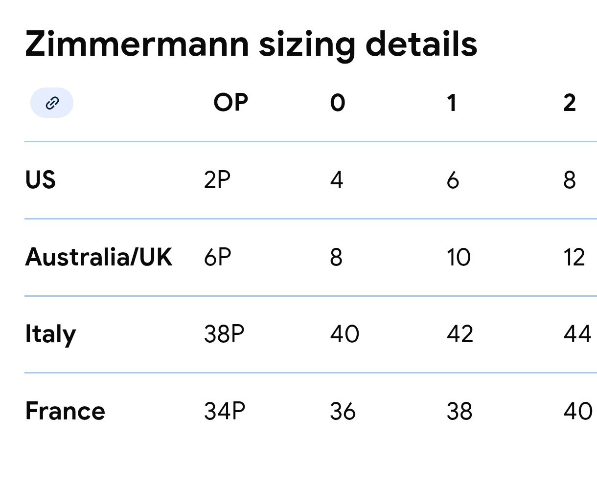Select the 2 column header
This screenshot has height=483, width=597.
(x=569, y=102)
